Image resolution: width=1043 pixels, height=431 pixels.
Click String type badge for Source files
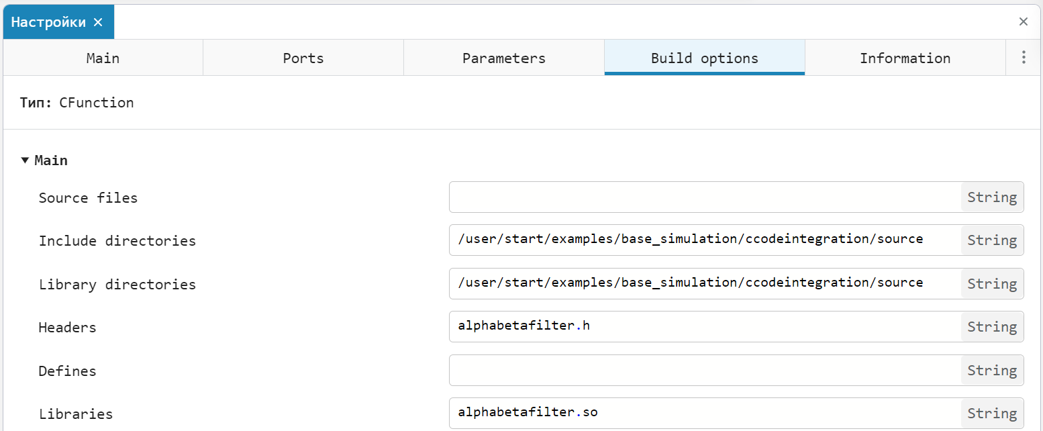[991, 197]
